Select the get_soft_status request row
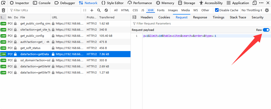Image resolution: width=271 pixels, height=109 pixels. [x=30, y=48]
